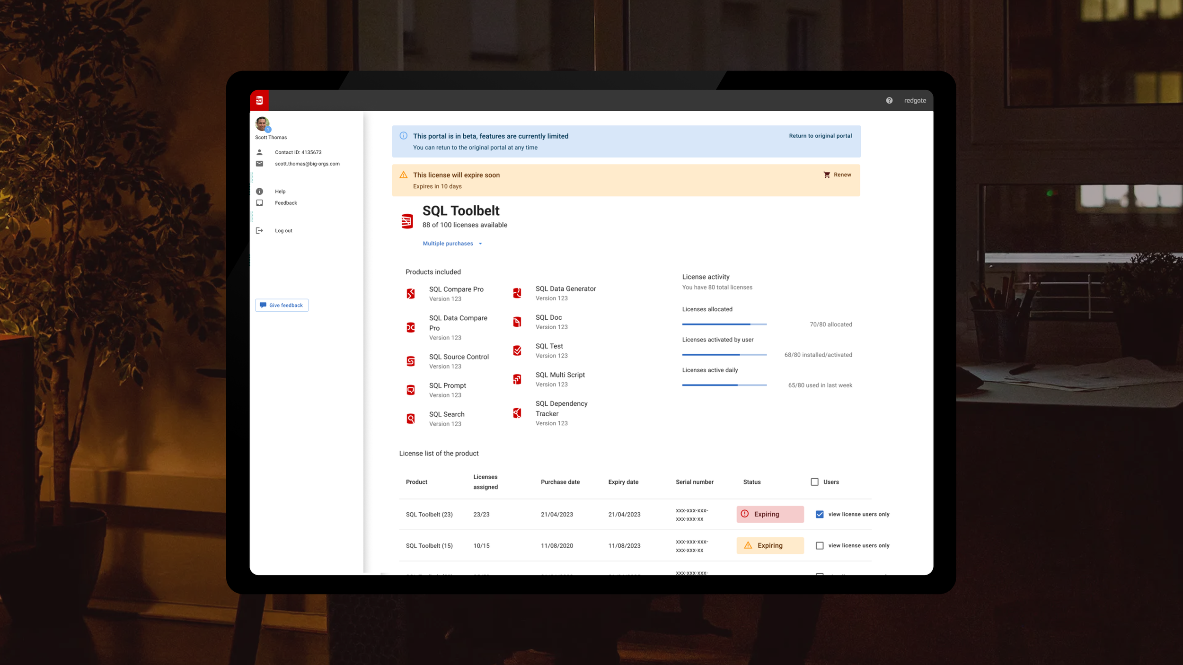Expand the Multiple purchases dropdown
The height and width of the screenshot is (665, 1183).
pyautogui.click(x=452, y=244)
